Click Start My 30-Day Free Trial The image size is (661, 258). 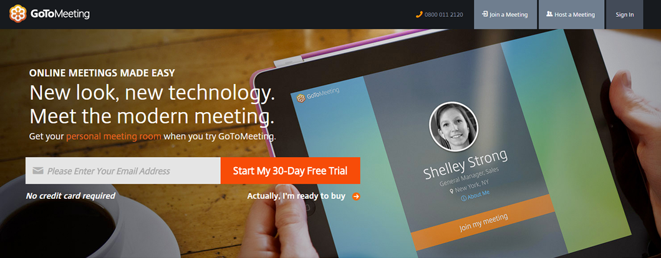pyautogui.click(x=290, y=171)
